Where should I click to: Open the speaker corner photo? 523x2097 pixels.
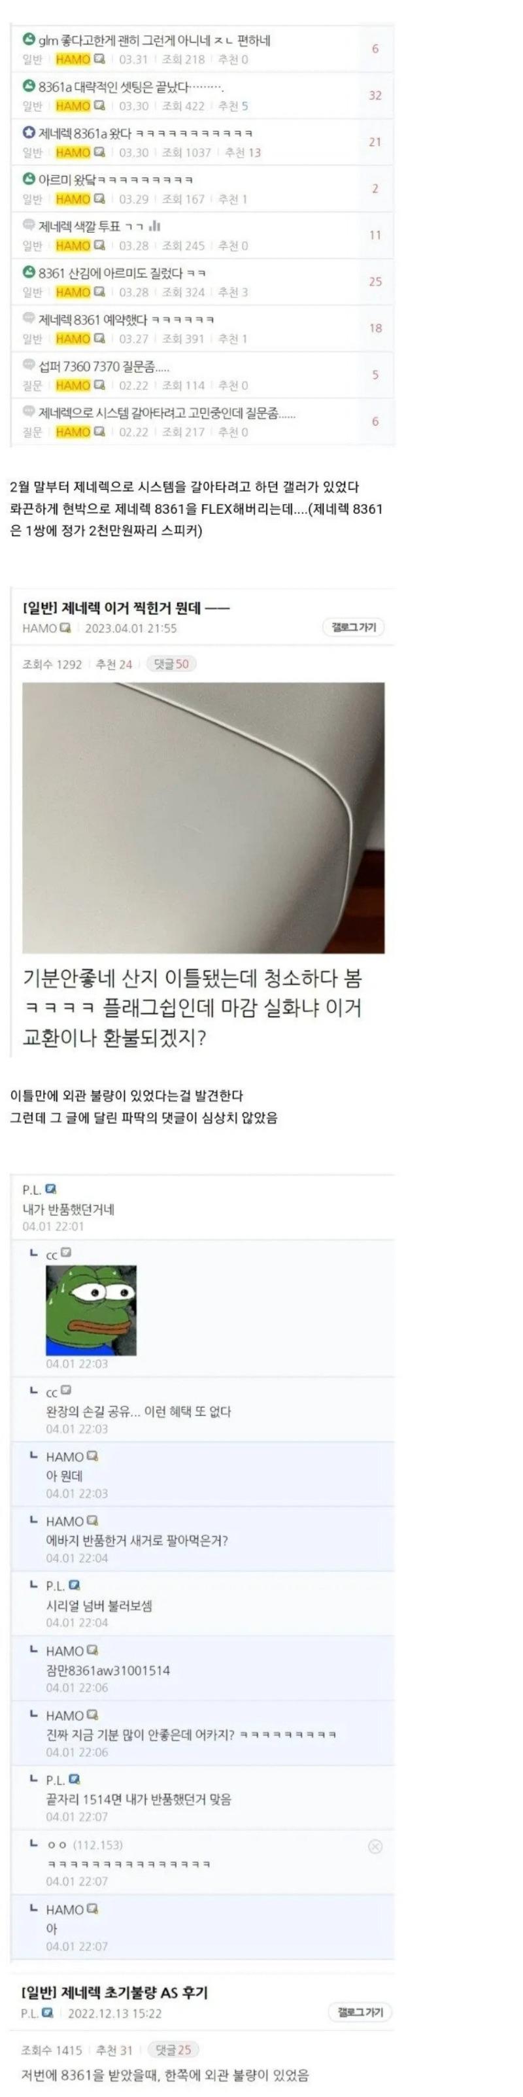pos(203,817)
